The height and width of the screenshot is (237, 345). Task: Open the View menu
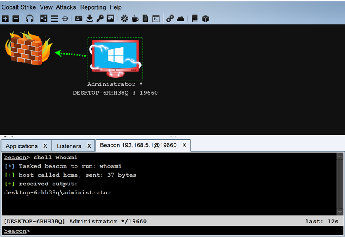46,7
